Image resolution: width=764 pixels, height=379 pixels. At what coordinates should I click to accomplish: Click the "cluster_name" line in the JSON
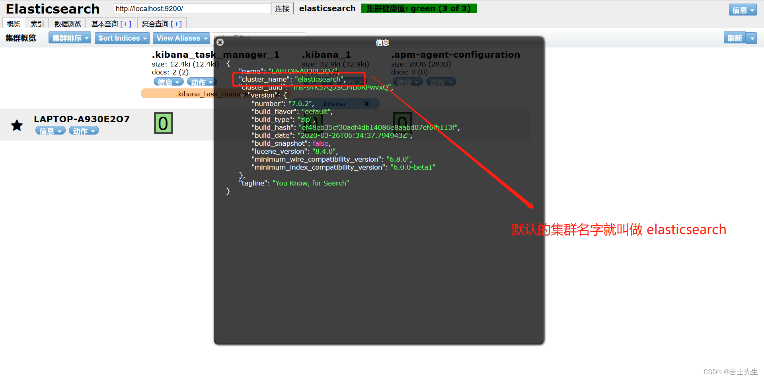tap(292, 79)
